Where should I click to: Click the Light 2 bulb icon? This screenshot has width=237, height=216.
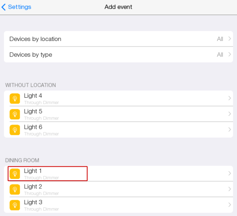coord(15,189)
